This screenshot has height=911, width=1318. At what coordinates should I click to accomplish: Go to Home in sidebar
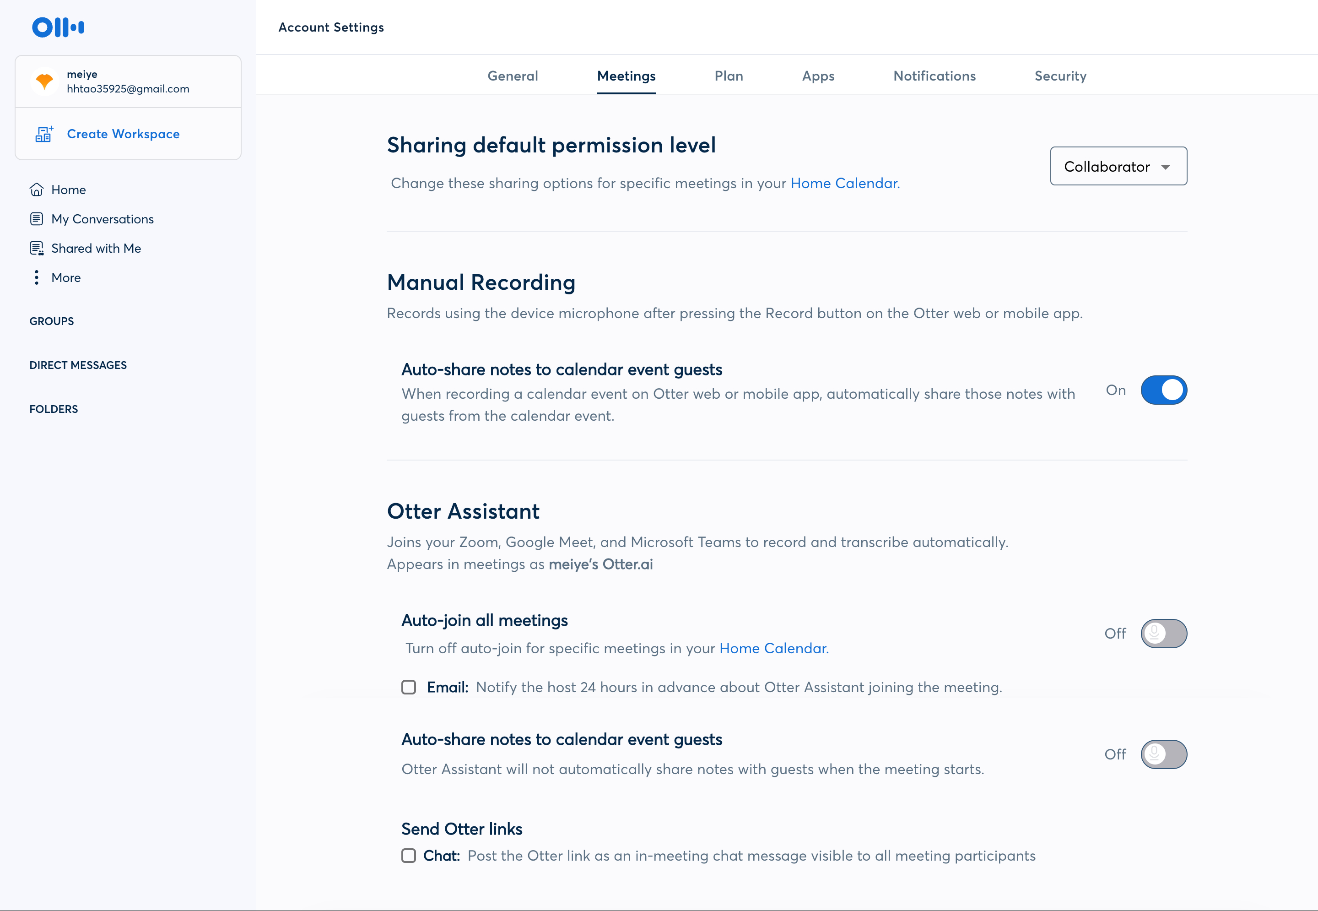[x=69, y=190]
